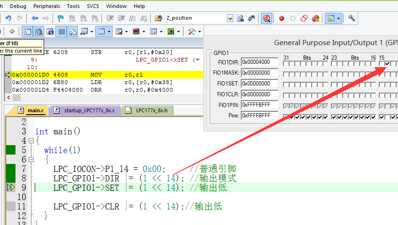Navigate backwards with blue arrow
The height and width of the screenshot is (225, 398).
(35, 18)
